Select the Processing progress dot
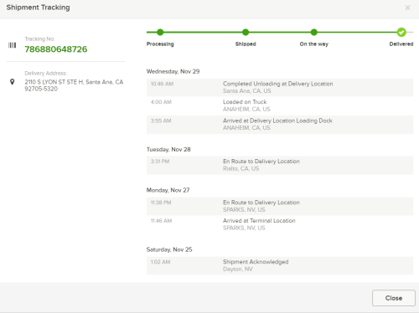419x313 pixels. (x=160, y=32)
